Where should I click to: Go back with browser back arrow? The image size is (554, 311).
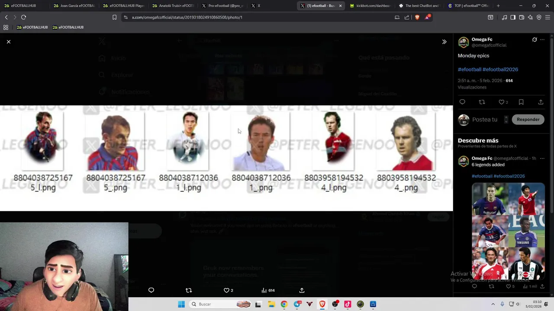(6, 17)
